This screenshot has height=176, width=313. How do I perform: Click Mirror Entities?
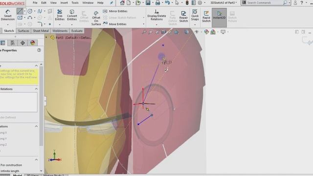pos(115,11)
